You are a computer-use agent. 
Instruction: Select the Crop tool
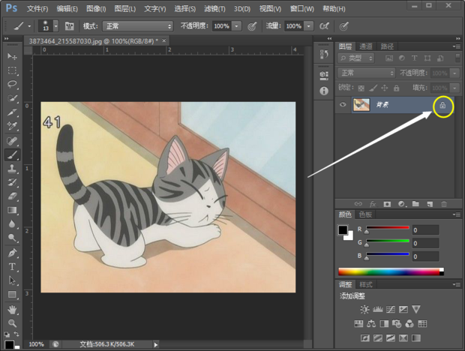[12, 112]
